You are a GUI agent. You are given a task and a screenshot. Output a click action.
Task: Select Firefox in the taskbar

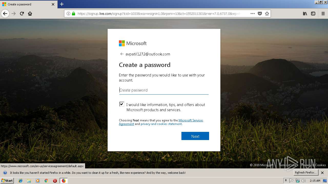64,181
